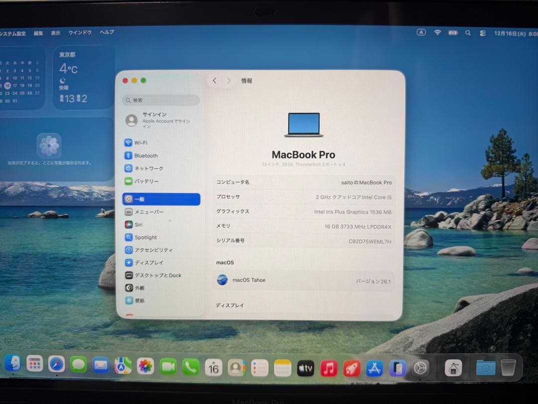Navigate back using the left chevron arrow
This screenshot has height=404, width=538.
click(x=215, y=80)
